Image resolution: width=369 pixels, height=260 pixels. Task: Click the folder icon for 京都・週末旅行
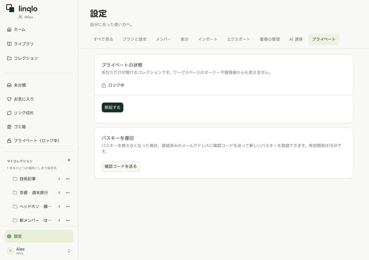pos(15,193)
